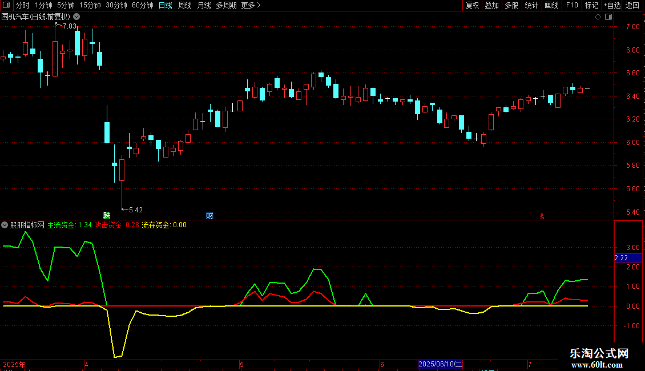Switch to 周线 weekly chart

(x=185, y=5)
